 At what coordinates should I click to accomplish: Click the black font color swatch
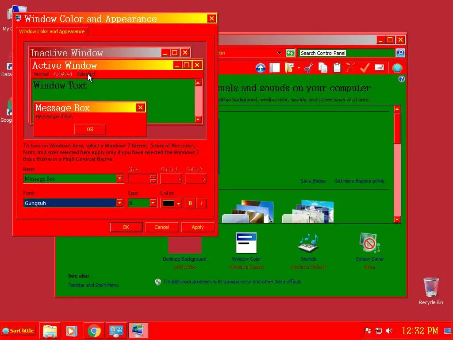[169, 203]
